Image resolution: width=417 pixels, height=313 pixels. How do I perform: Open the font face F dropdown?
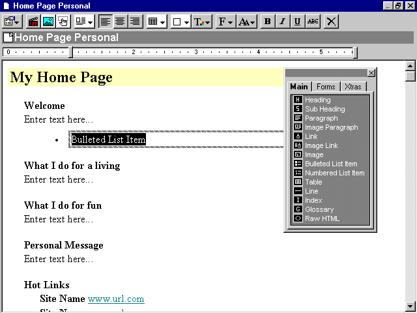(x=225, y=22)
